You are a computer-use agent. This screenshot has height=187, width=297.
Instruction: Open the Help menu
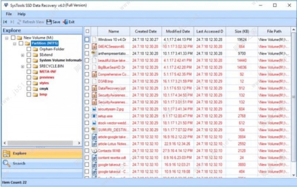pyautogui.click(x=22, y=14)
